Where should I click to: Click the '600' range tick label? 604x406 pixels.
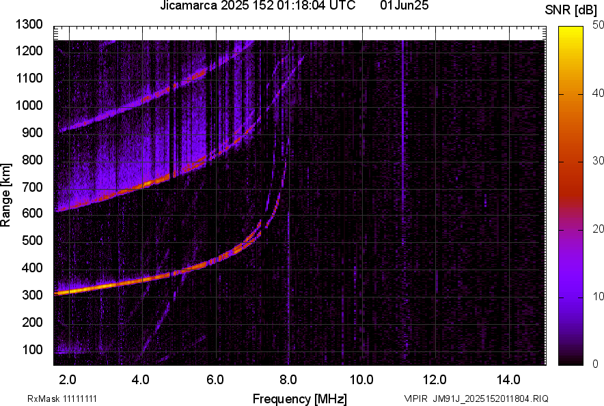pyautogui.click(x=32, y=213)
